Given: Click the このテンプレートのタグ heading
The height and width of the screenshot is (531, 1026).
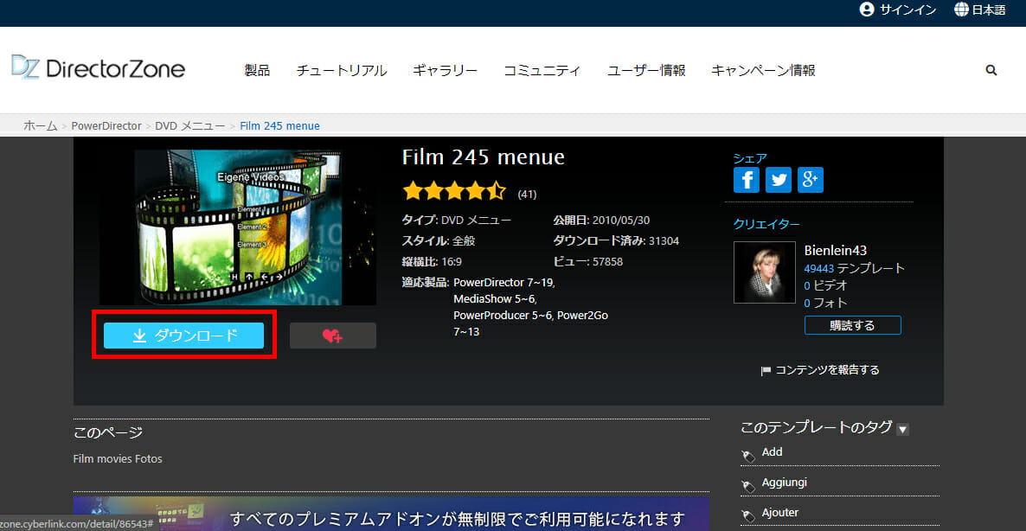Looking at the screenshot, I should (x=816, y=428).
